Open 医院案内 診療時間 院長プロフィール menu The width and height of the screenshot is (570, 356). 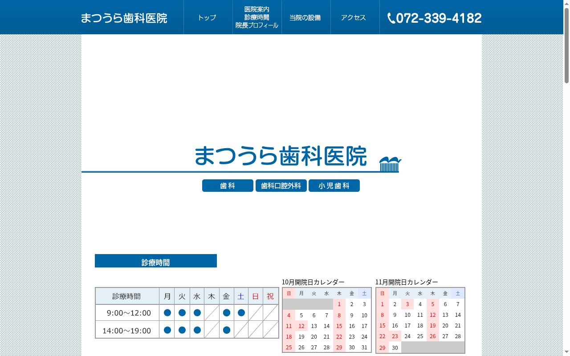tap(257, 17)
